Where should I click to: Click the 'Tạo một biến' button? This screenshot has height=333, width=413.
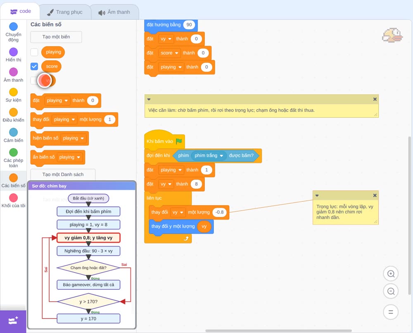56,37
